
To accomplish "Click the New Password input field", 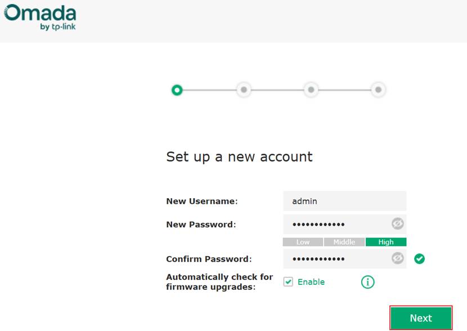I will pyautogui.click(x=338, y=223).
